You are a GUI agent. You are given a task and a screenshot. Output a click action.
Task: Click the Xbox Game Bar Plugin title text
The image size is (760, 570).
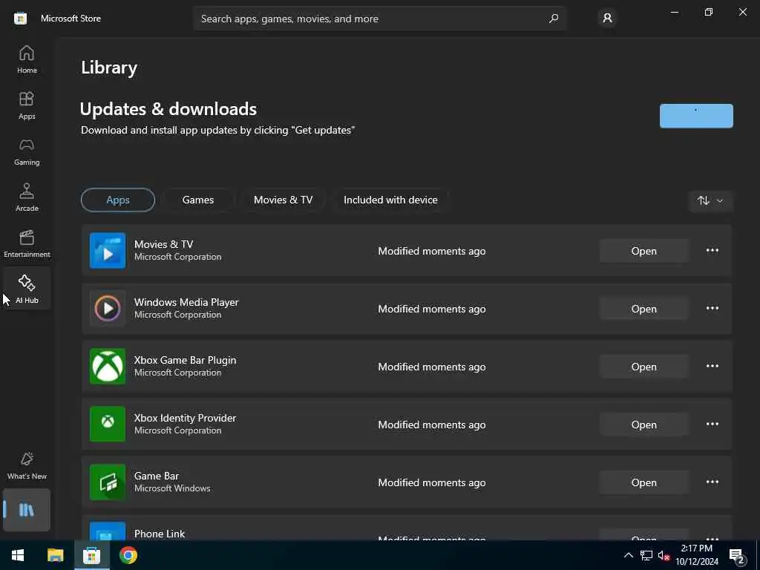click(185, 360)
